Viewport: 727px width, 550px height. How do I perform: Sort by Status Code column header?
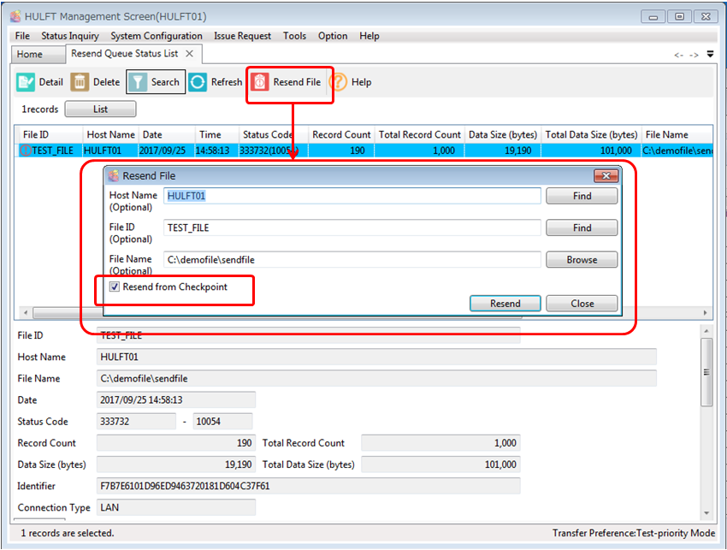(x=268, y=134)
